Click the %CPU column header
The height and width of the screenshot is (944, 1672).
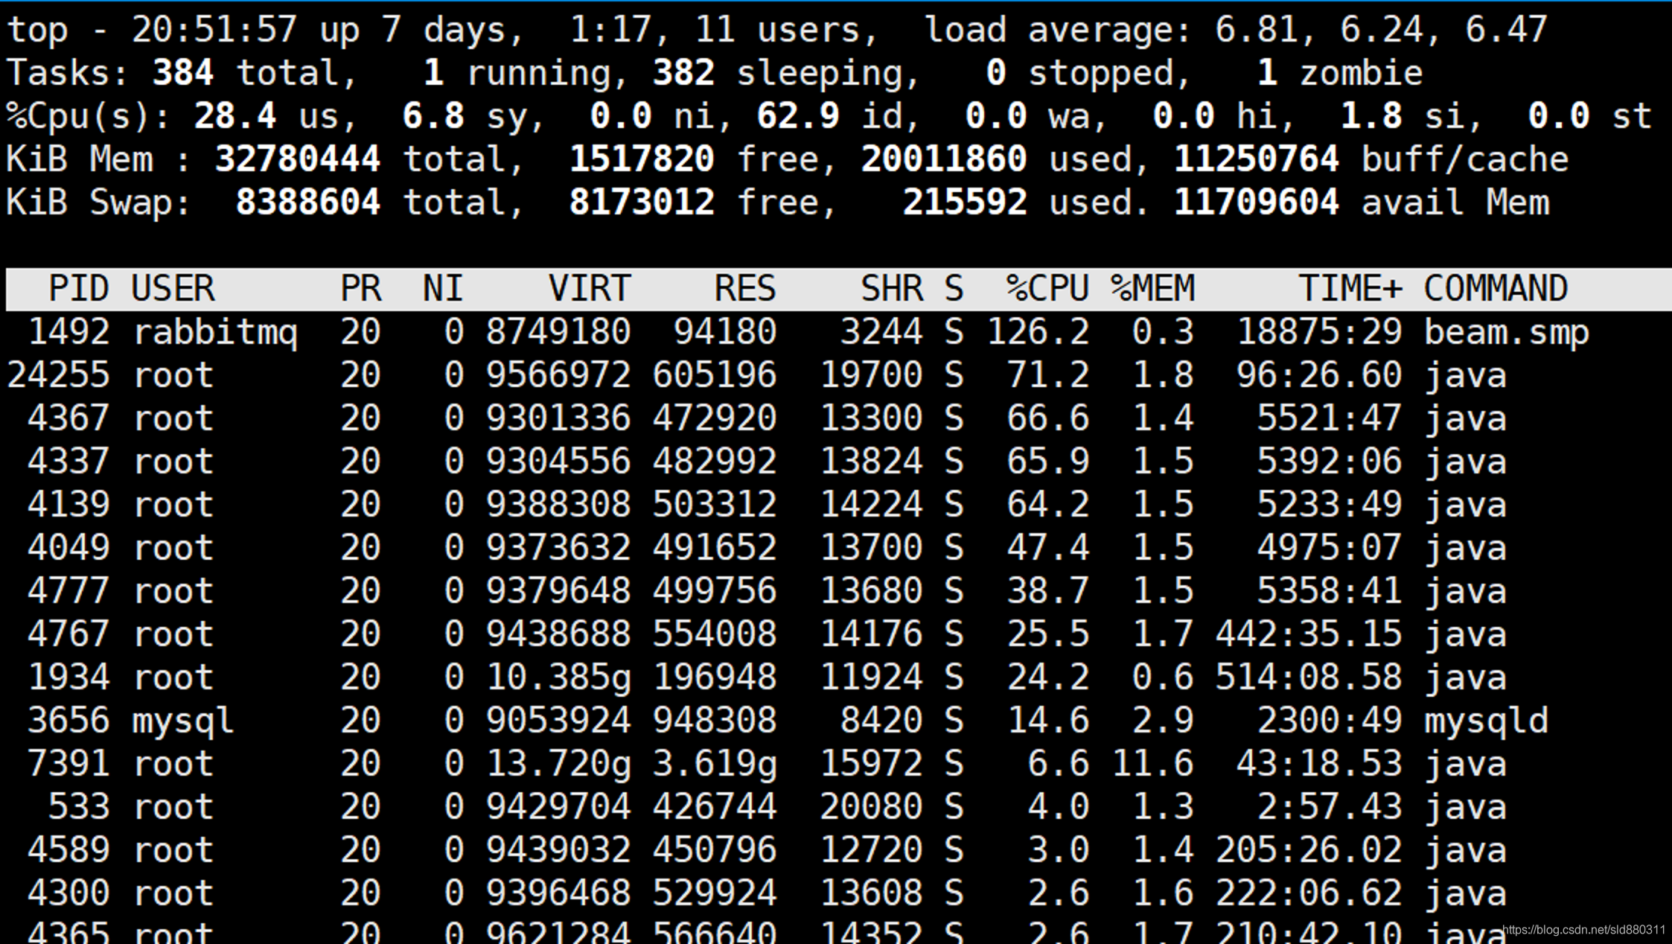coord(1047,289)
